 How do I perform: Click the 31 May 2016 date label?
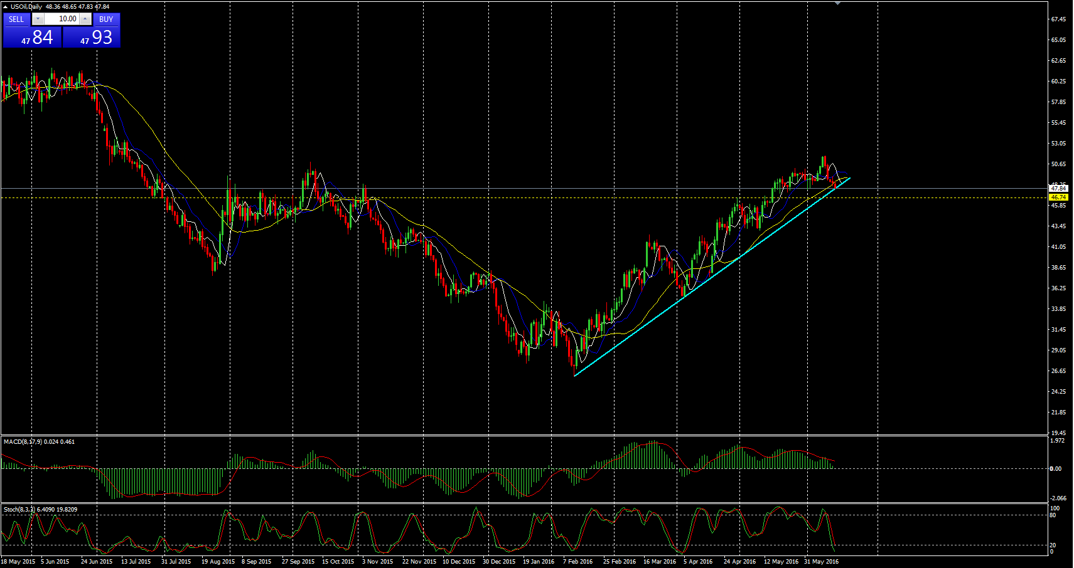(821, 562)
